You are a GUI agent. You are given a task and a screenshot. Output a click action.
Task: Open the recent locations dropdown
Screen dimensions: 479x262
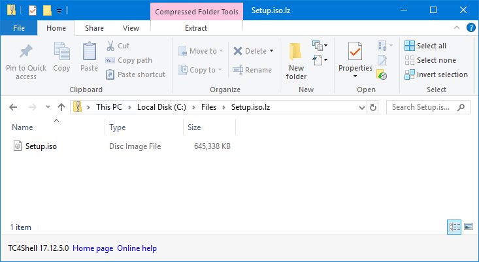48,107
